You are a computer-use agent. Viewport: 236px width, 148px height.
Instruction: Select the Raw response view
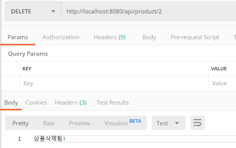pos(49,123)
